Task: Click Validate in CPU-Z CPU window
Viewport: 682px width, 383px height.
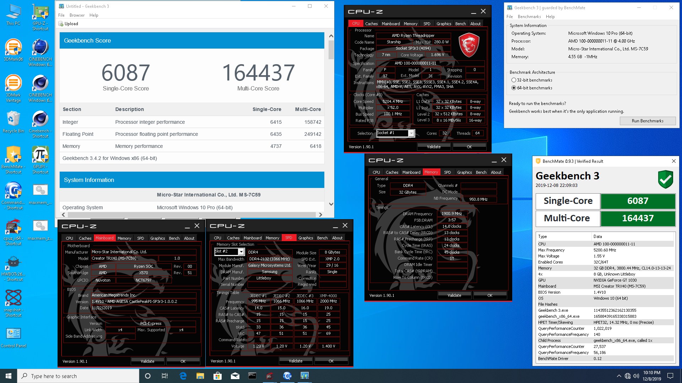Action: [434, 147]
